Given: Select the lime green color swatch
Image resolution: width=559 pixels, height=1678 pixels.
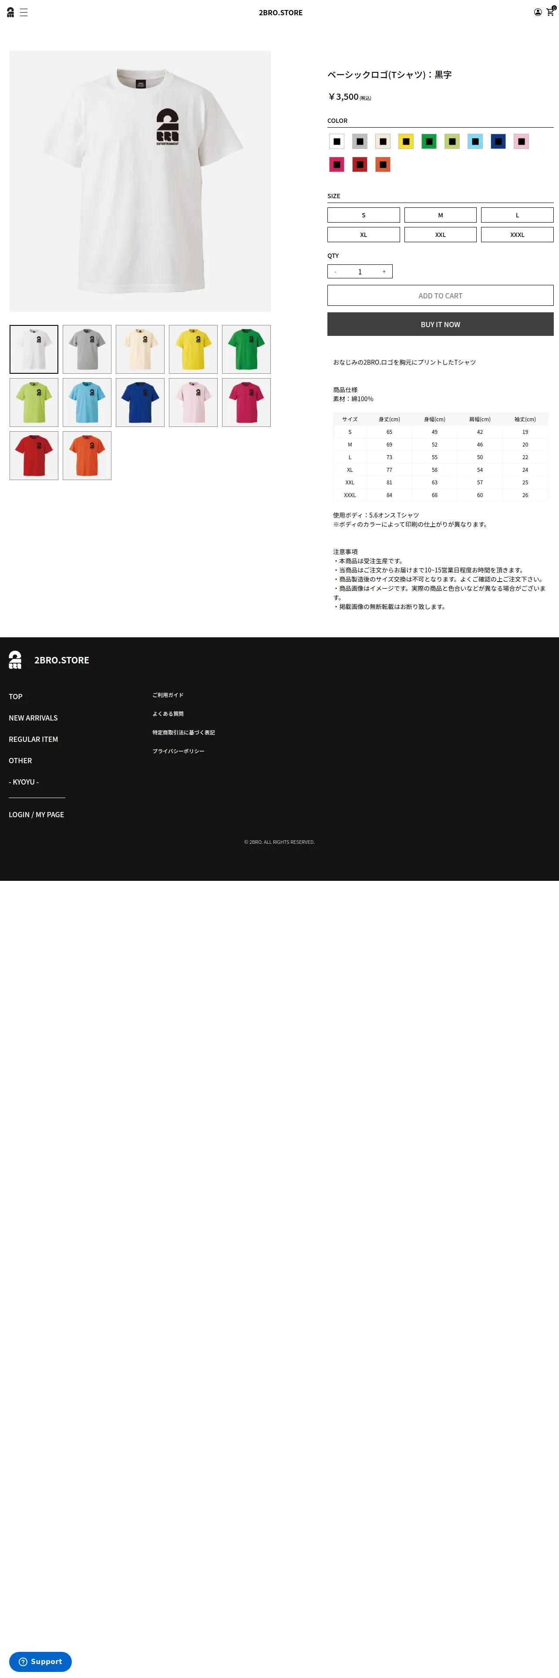Looking at the screenshot, I should (452, 141).
